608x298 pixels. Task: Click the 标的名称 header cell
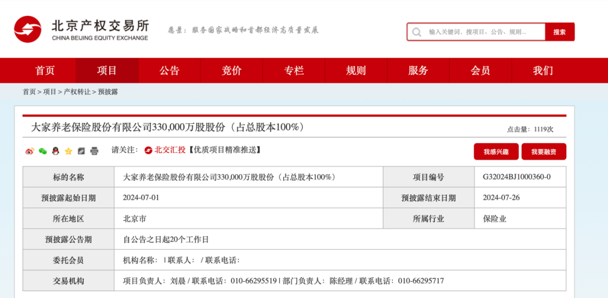pyautogui.click(x=68, y=177)
